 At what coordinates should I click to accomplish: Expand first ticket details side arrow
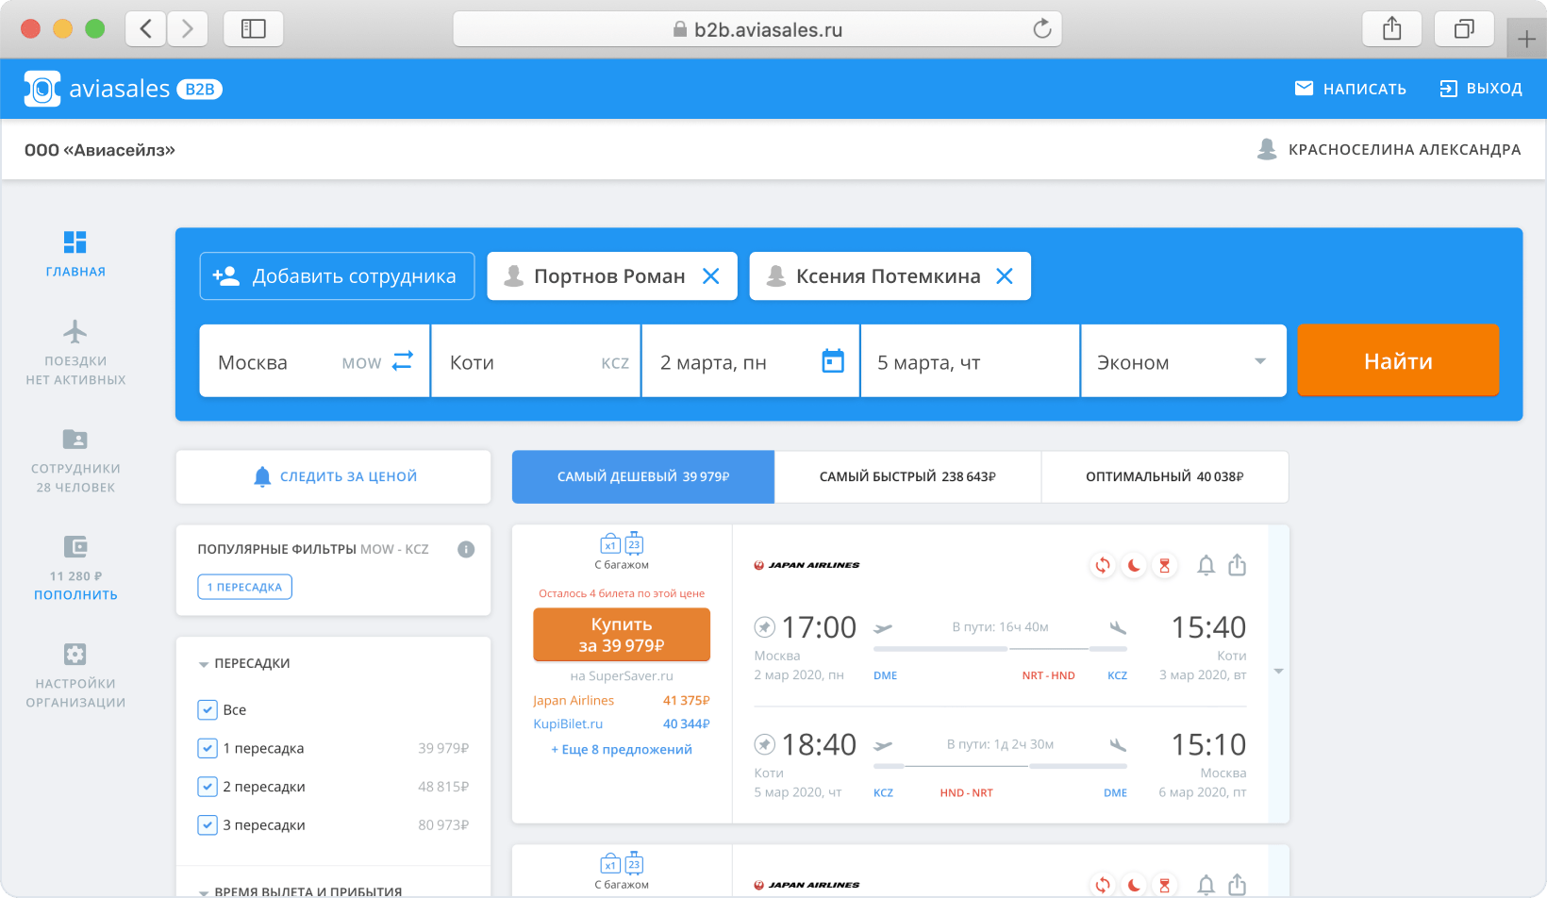pos(1279,672)
